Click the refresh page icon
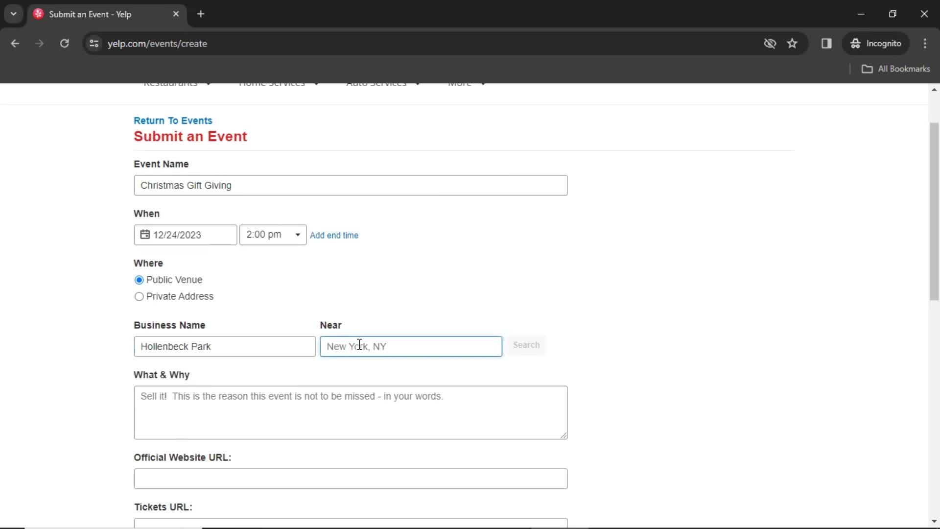This screenshot has height=529, width=940. 64,43
